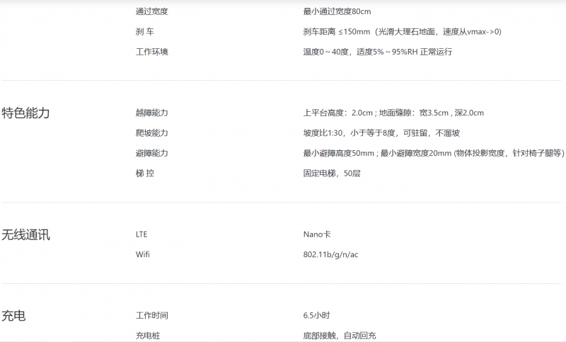The height and width of the screenshot is (342, 566).
Task: Click the 固定电梯，50层 value text
Action: point(332,173)
